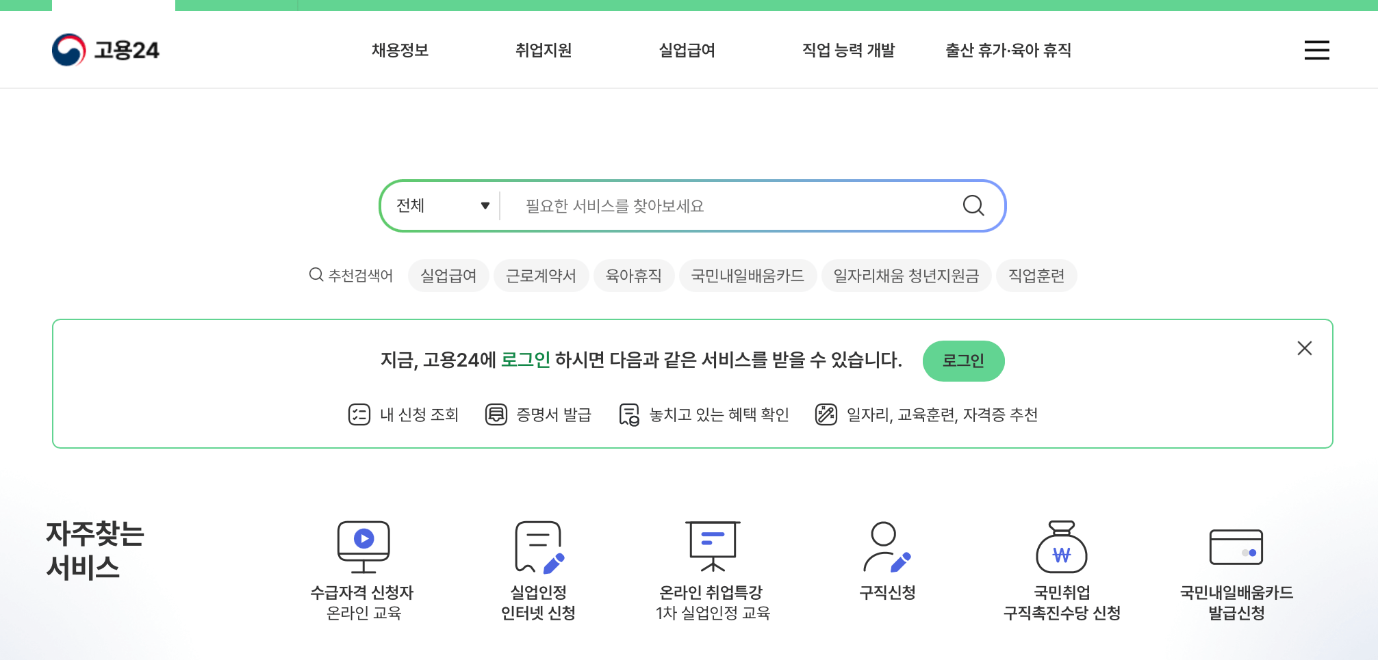The height and width of the screenshot is (660, 1378).
Task: Run search using the magnifier icon
Action: point(973,205)
